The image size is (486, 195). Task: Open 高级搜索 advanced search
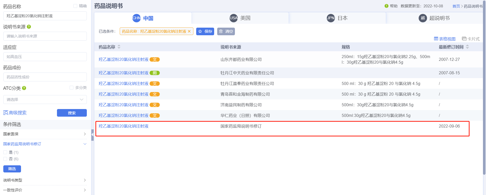point(15,113)
